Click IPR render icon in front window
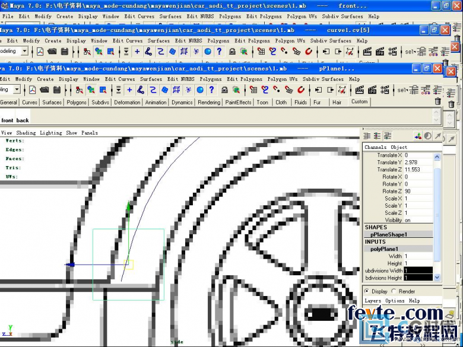 click(372, 90)
